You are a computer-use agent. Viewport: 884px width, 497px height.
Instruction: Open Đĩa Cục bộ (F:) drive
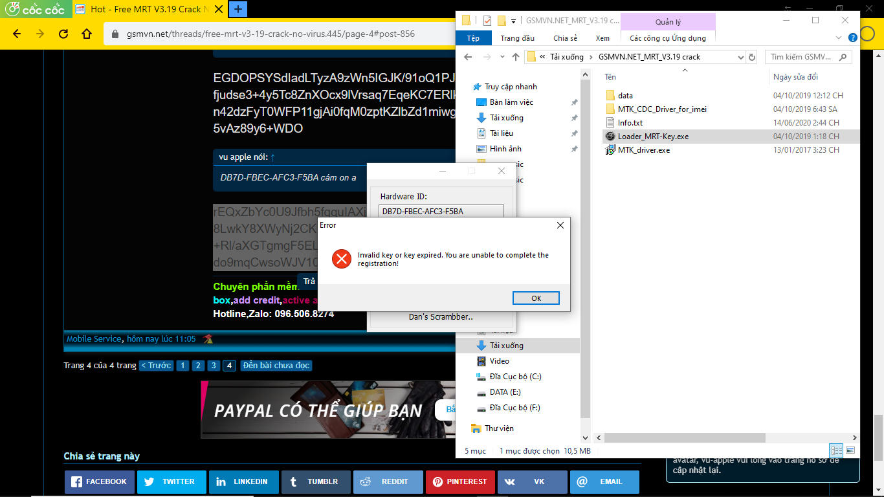[516, 408]
